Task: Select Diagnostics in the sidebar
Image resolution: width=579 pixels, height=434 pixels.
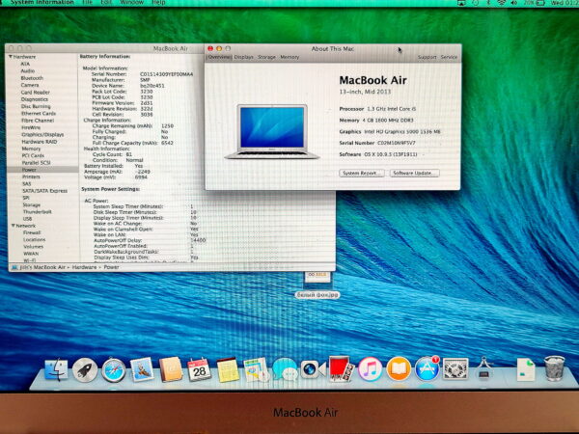Action: [x=35, y=99]
